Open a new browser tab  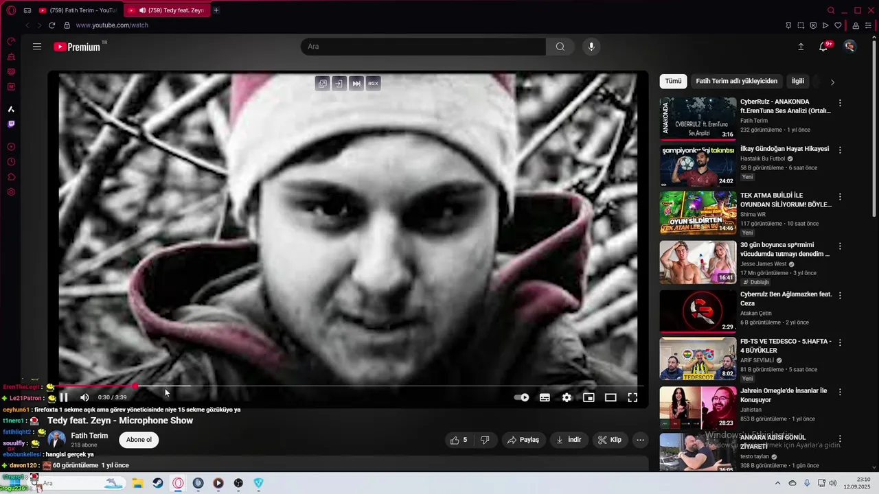coord(216,10)
